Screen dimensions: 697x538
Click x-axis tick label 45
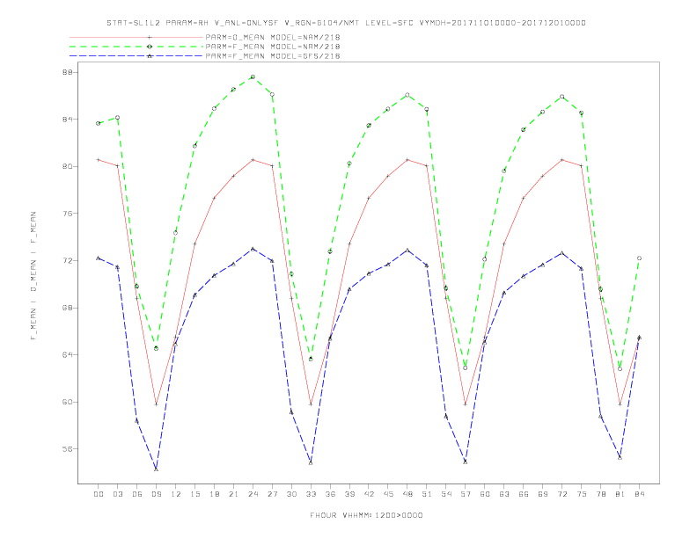388,494
